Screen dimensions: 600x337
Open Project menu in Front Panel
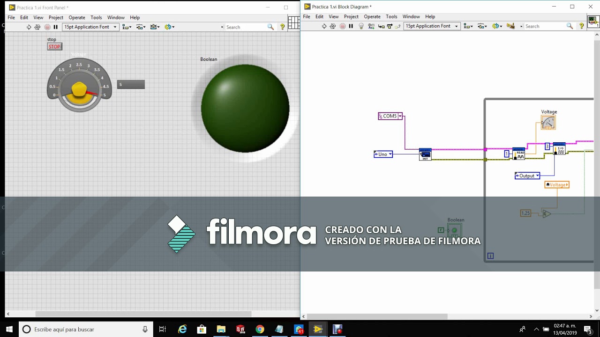56,17
